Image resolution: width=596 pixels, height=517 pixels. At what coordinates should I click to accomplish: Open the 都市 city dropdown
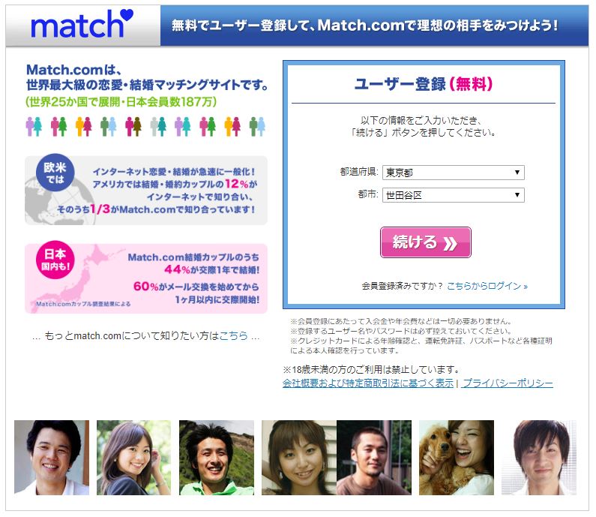click(x=453, y=195)
